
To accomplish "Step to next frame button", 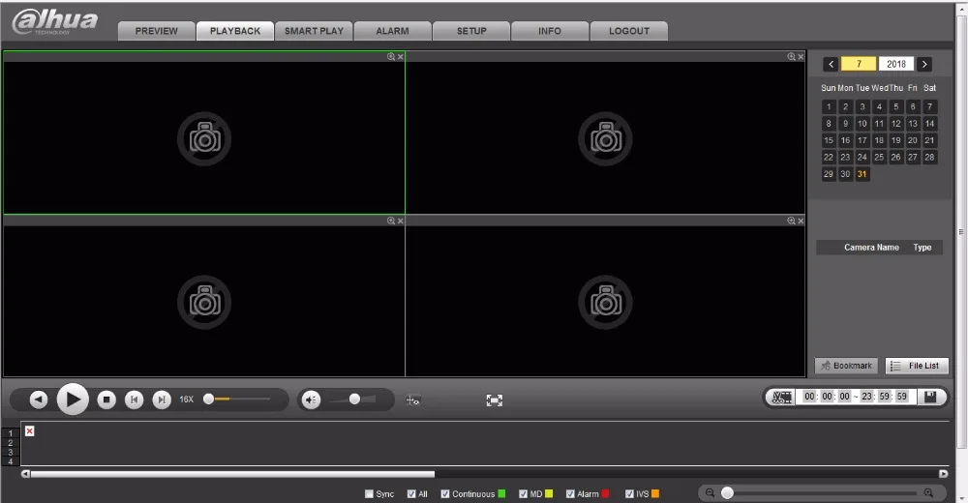I will point(162,399).
